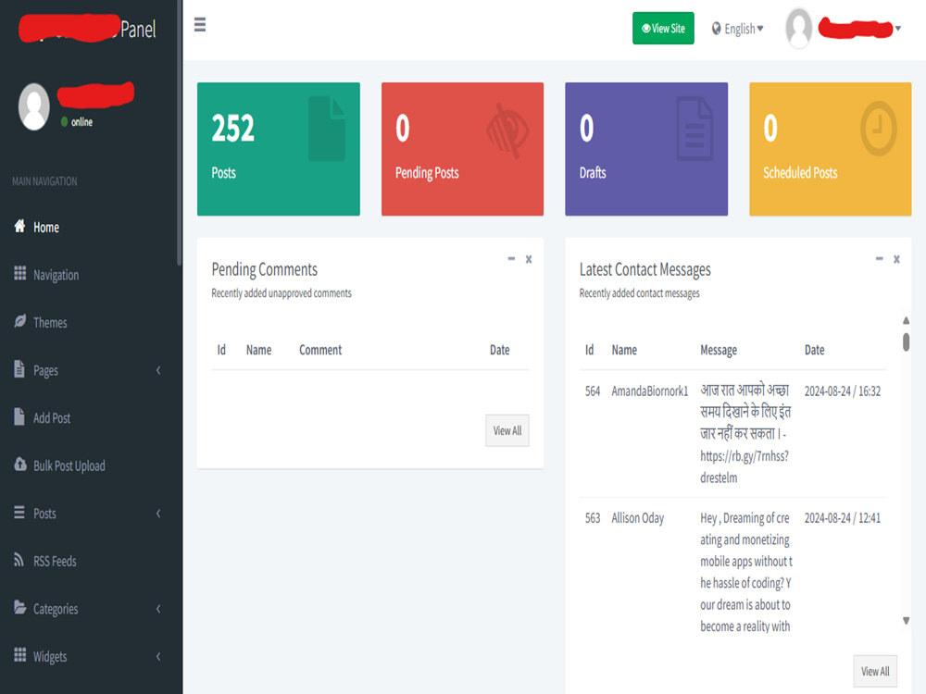926x694 pixels.
Task: Click the Navigation grid icon
Action: tap(19, 273)
